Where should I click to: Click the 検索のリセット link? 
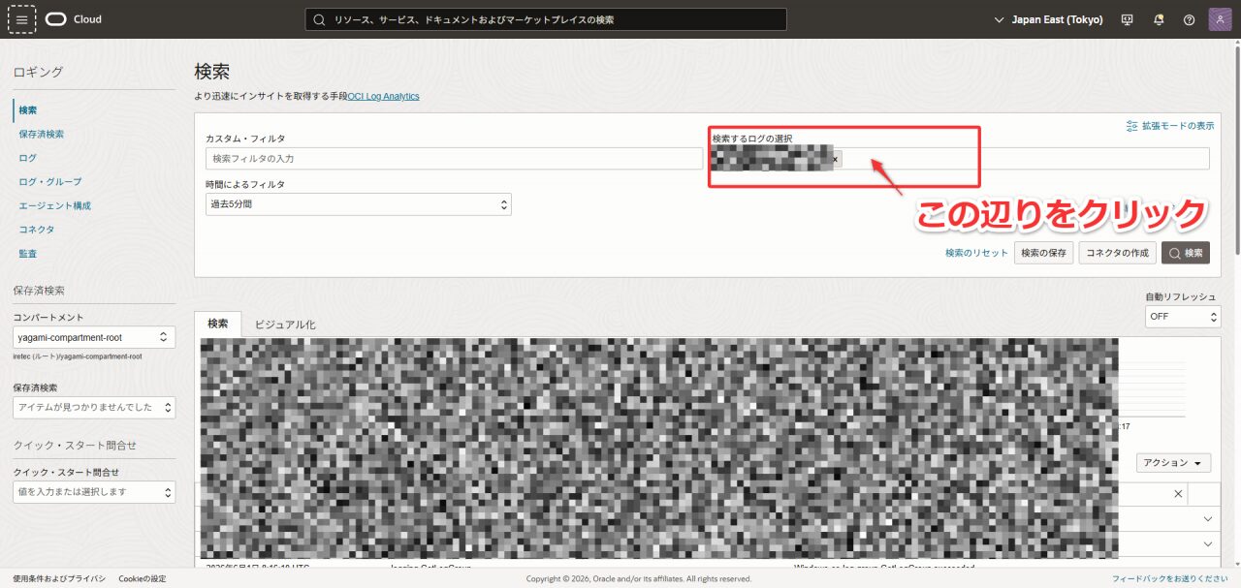976,253
